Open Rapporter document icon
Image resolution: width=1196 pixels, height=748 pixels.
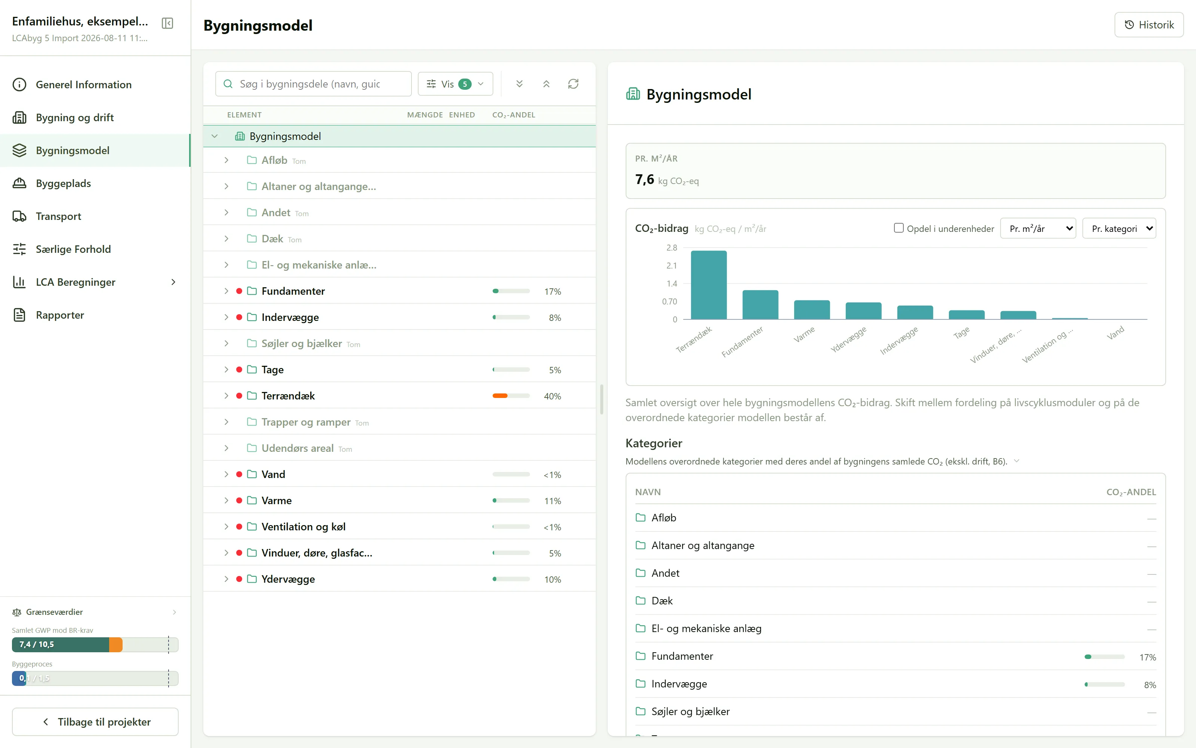[x=19, y=315]
